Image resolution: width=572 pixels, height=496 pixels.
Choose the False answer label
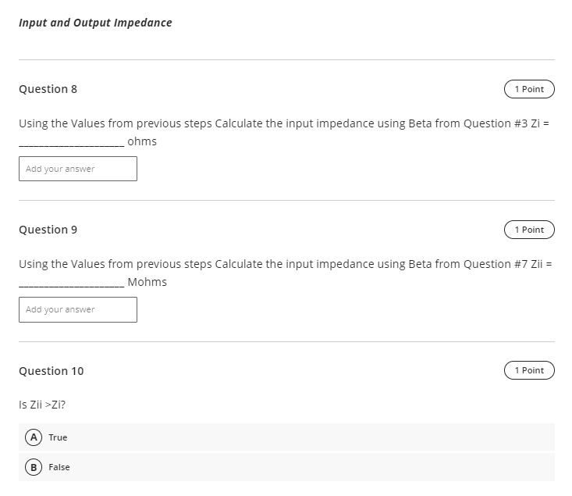59,467
